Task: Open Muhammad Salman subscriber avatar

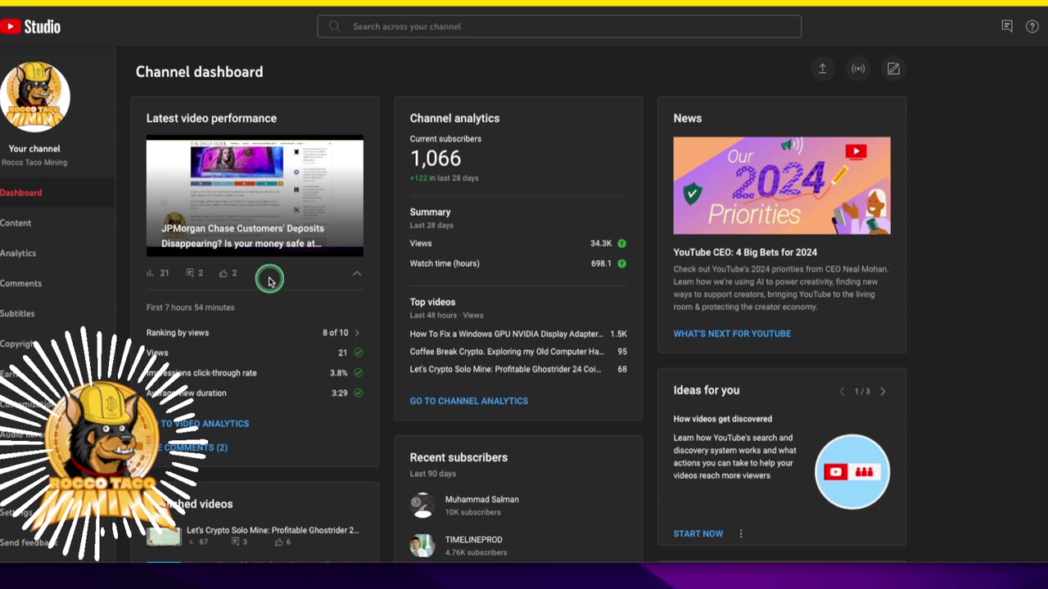Action: click(422, 506)
